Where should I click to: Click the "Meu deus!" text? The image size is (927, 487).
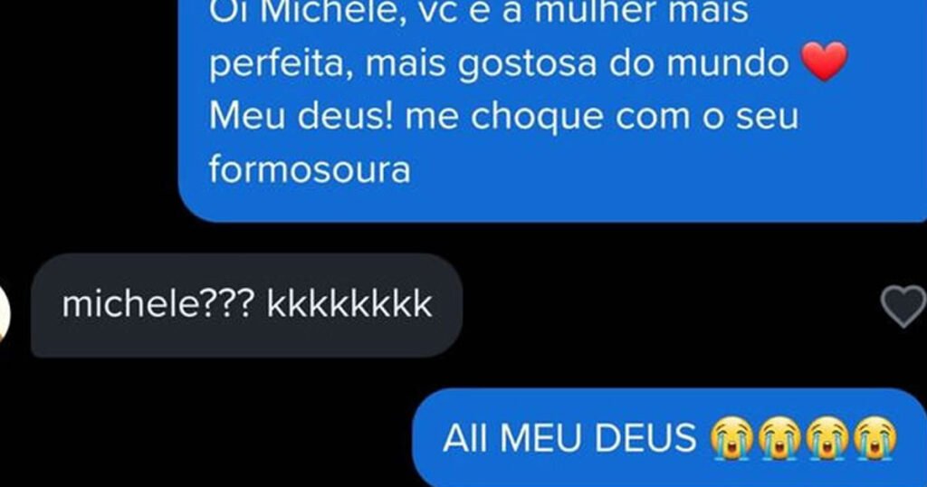[301, 115]
